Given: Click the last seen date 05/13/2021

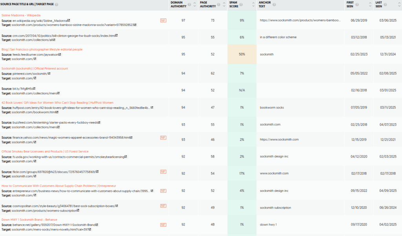Looking at the screenshot, I should pos(388,37).
